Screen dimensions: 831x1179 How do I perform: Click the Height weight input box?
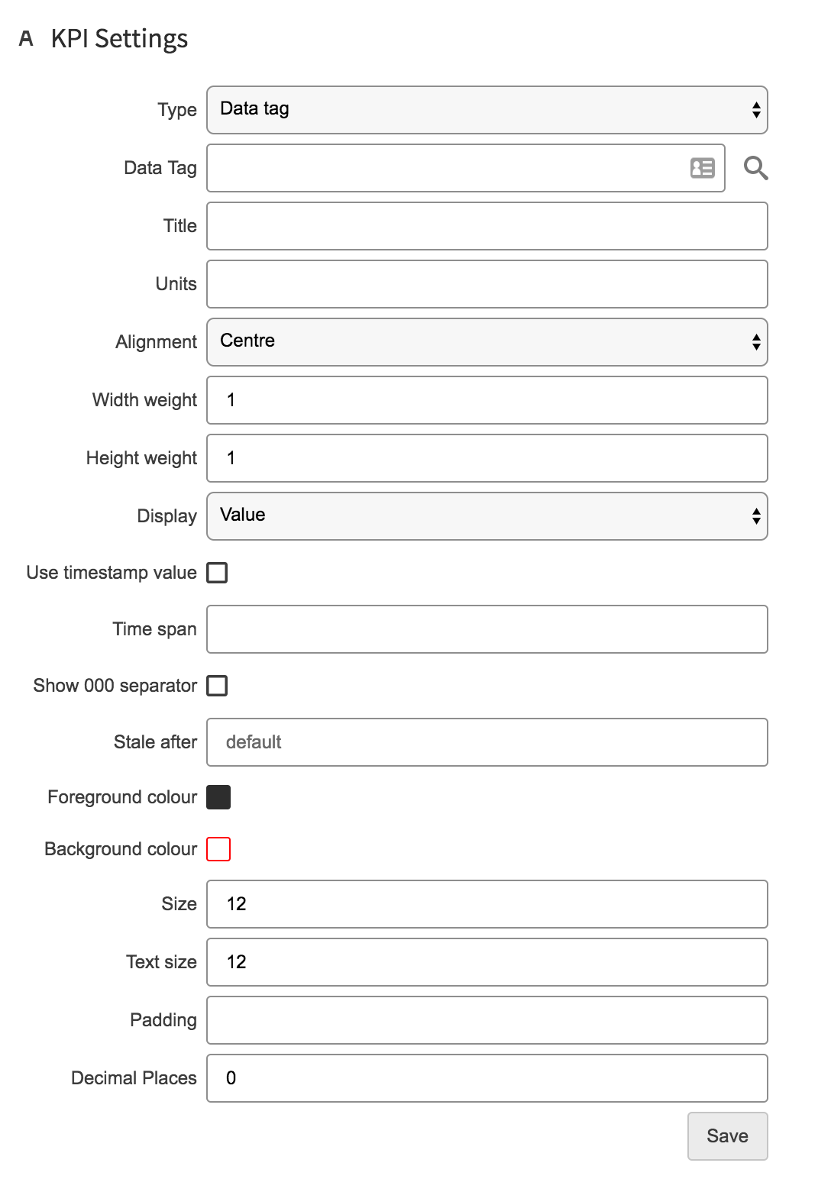coord(487,458)
